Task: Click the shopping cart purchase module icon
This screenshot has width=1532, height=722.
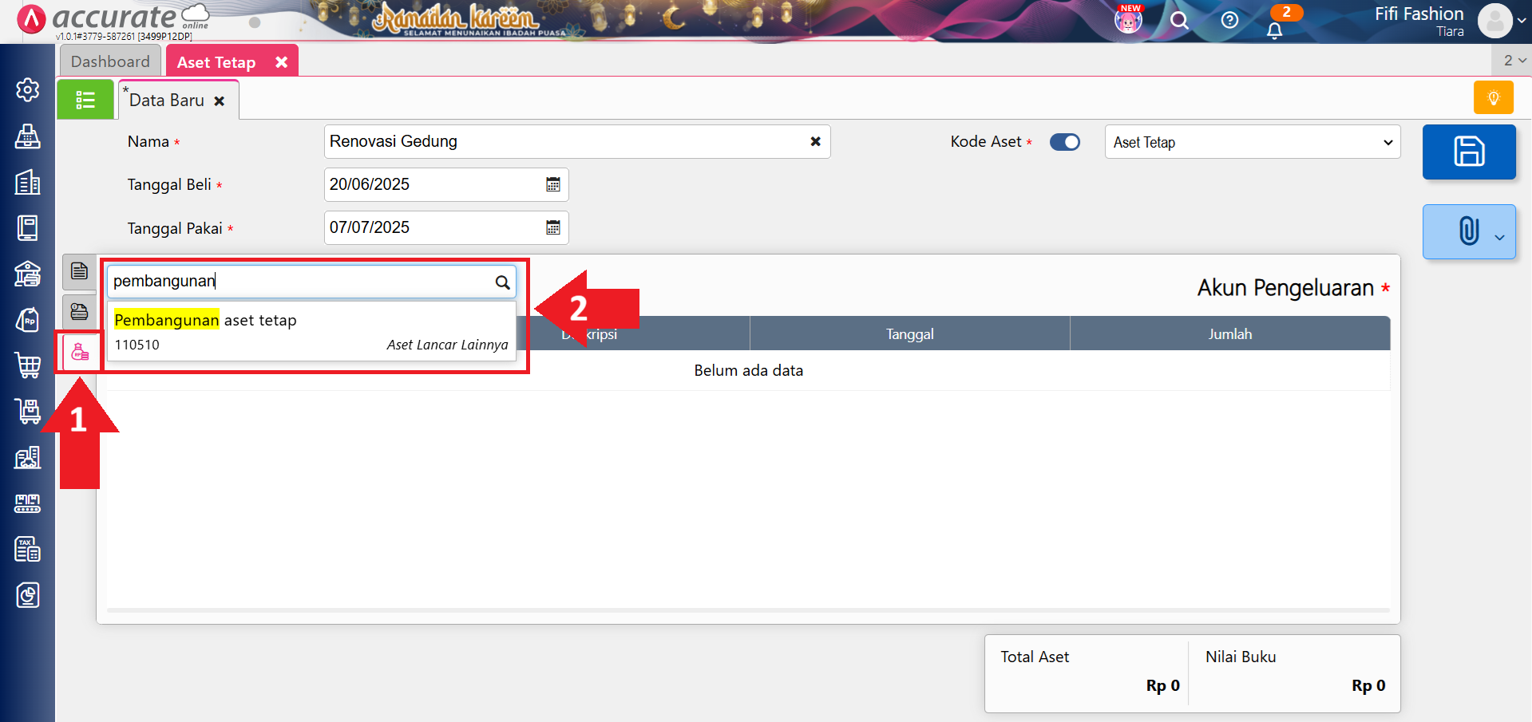Action: tap(28, 365)
